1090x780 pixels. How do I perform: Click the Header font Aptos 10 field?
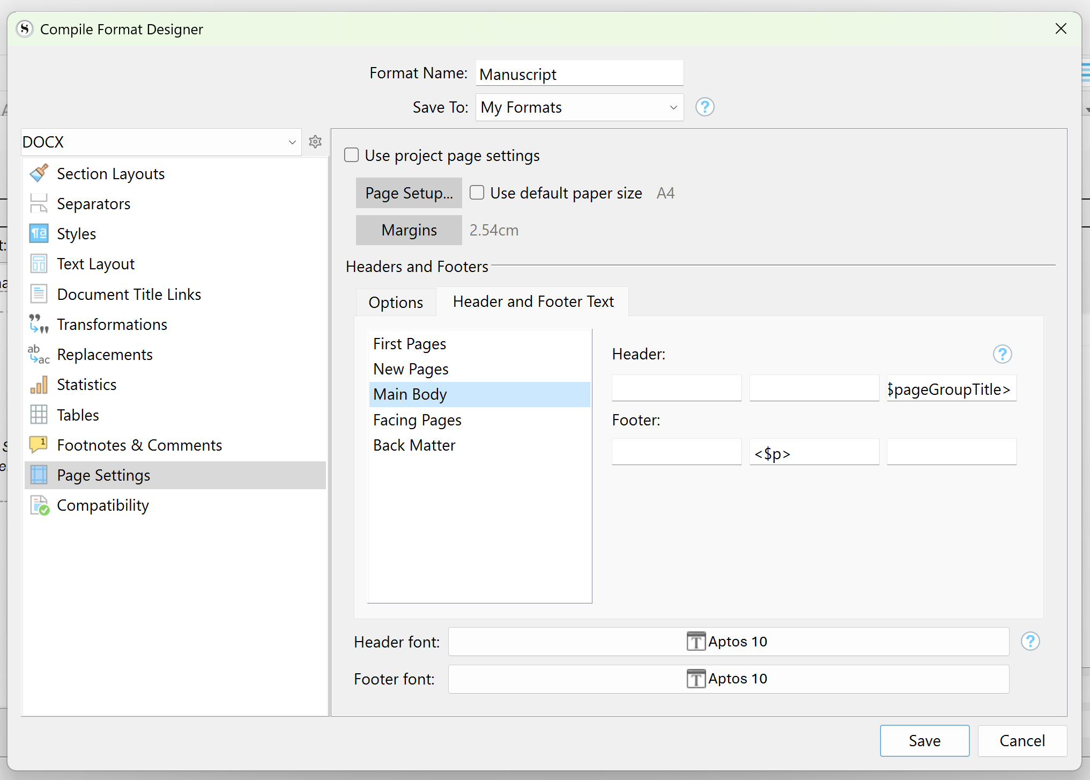(728, 642)
